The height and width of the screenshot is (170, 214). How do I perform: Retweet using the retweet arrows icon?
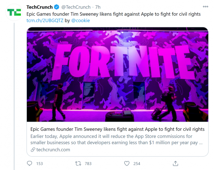(78, 164)
